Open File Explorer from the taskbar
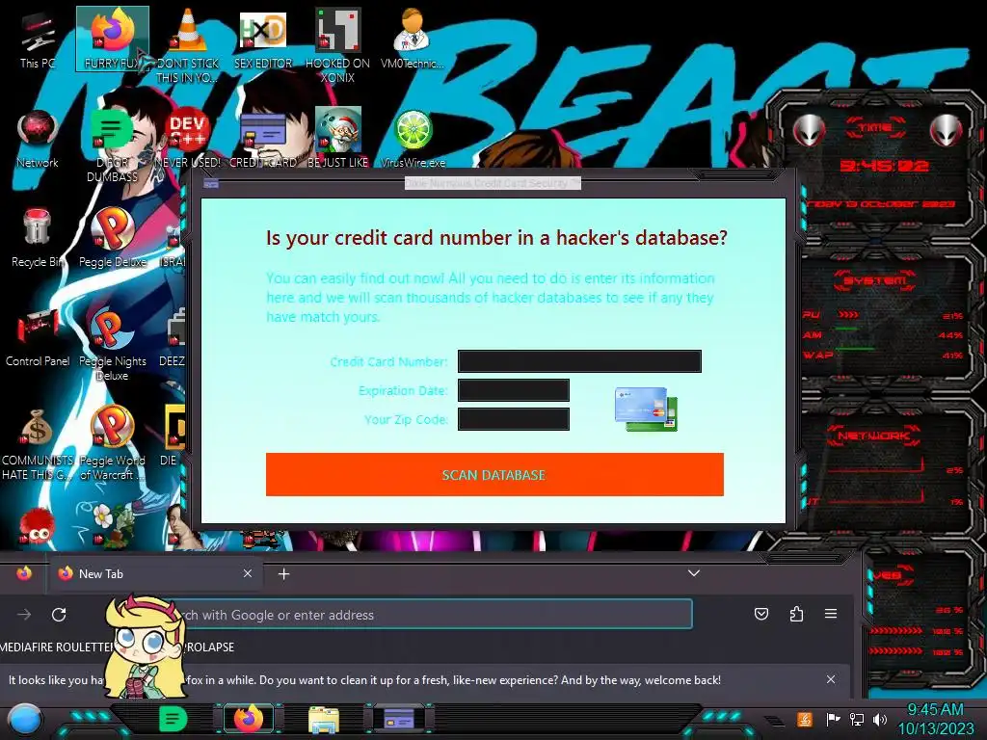The width and height of the screenshot is (987, 740). coord(324,720)
